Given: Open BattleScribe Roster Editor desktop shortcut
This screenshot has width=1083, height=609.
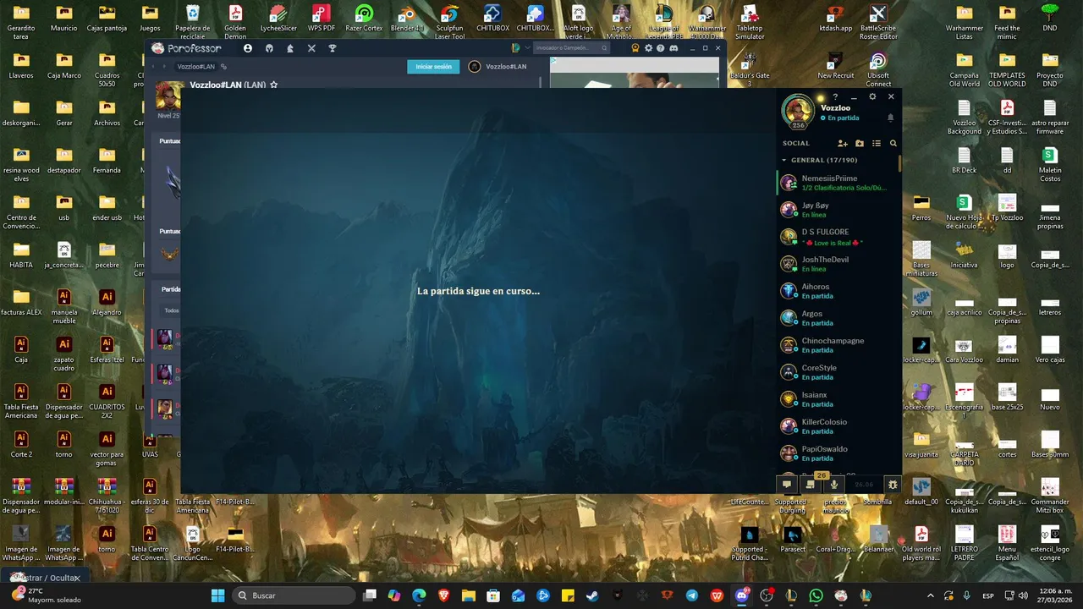Looking at the screenshot, I should point(878,22).
